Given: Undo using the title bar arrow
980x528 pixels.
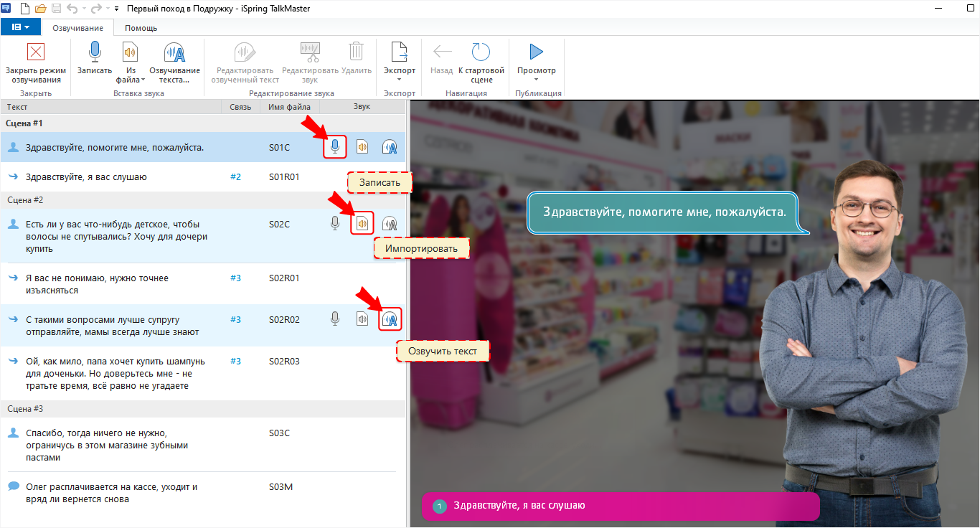Looking at the screenshot, I should click(72, 9).
